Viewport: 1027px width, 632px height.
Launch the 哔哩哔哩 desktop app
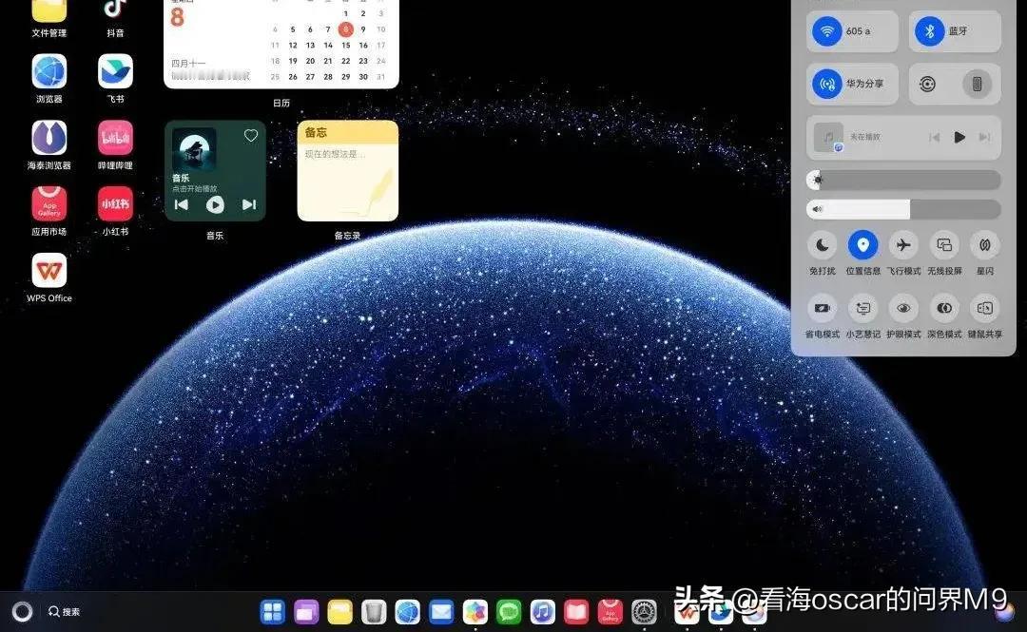pos(115,138)
